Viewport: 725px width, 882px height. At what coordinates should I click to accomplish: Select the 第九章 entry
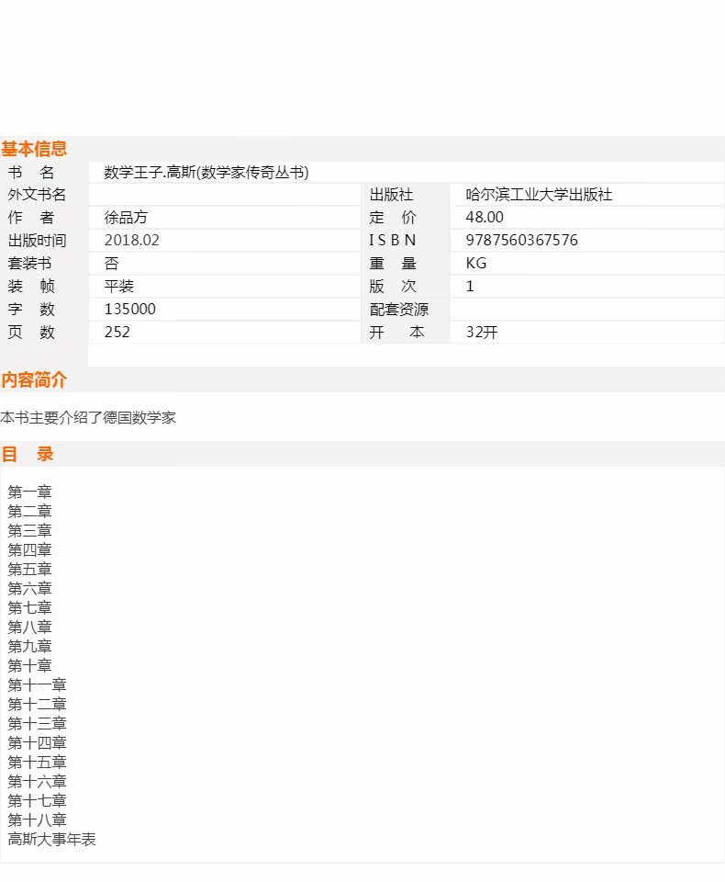coord(29,646)
